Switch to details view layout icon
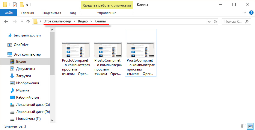 [x=242, y=126]
